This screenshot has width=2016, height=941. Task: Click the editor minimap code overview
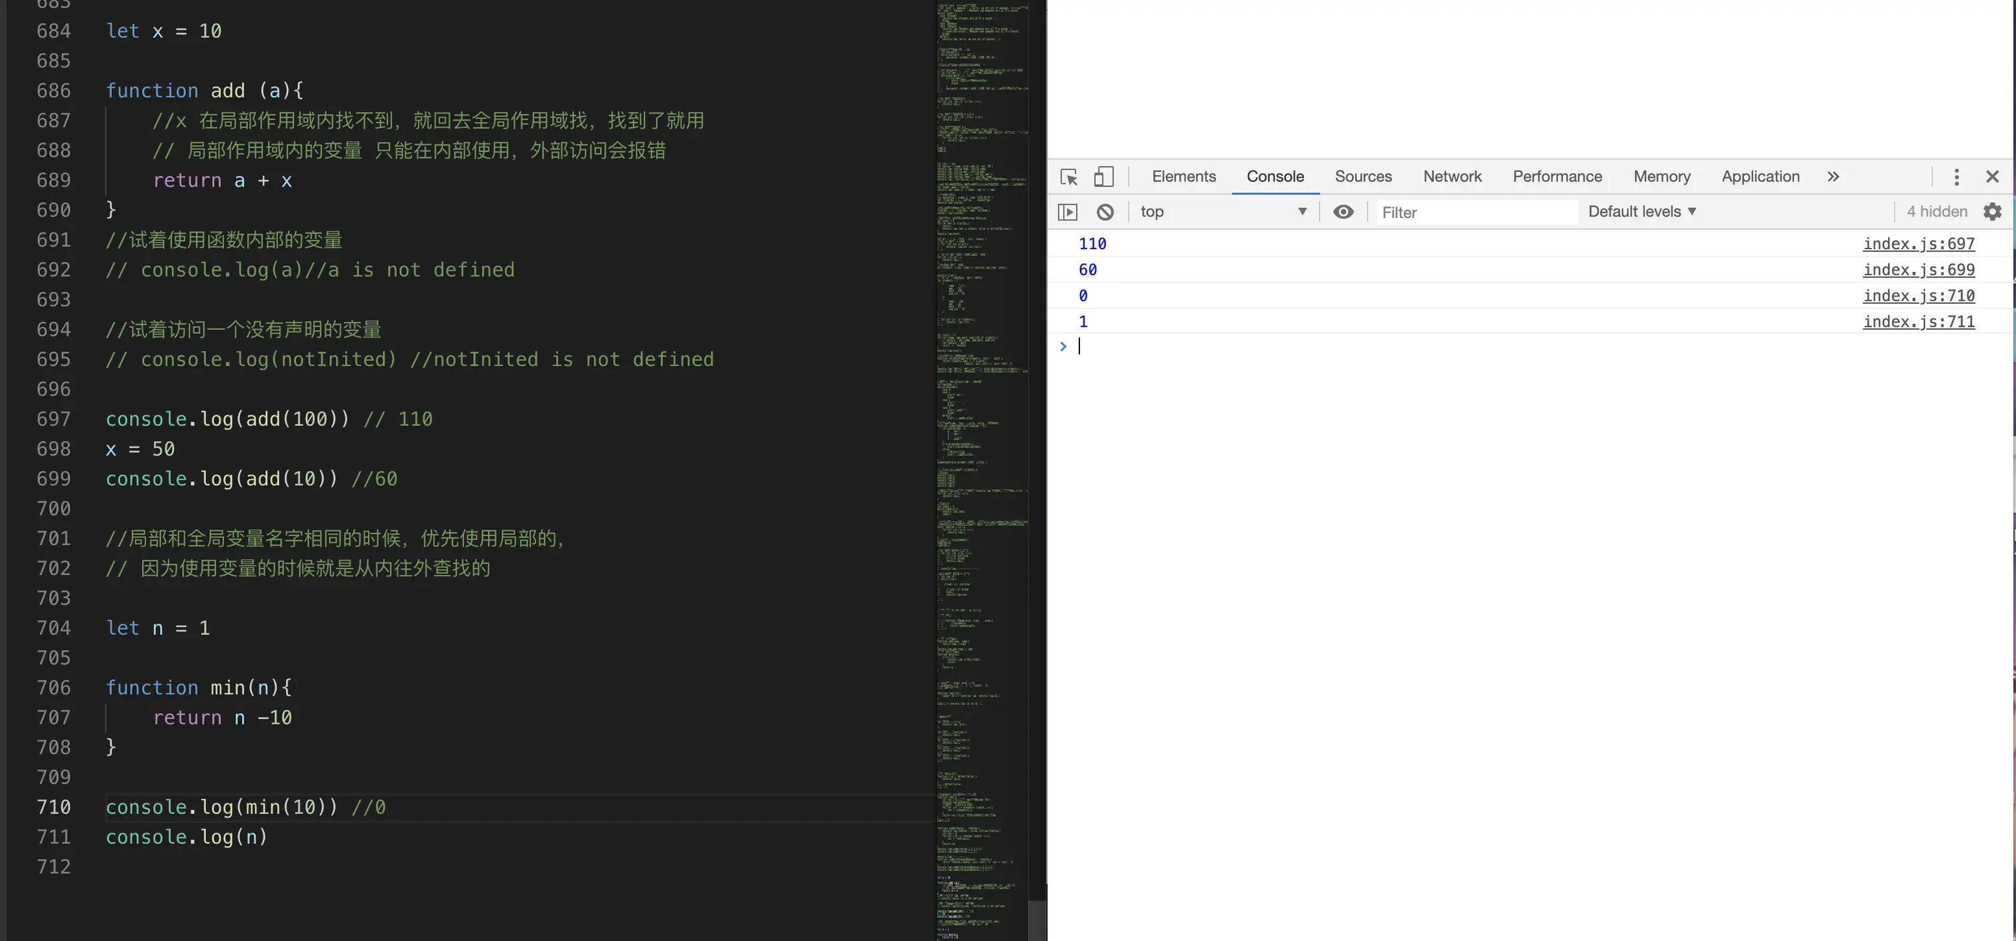[x=981, y=469]
